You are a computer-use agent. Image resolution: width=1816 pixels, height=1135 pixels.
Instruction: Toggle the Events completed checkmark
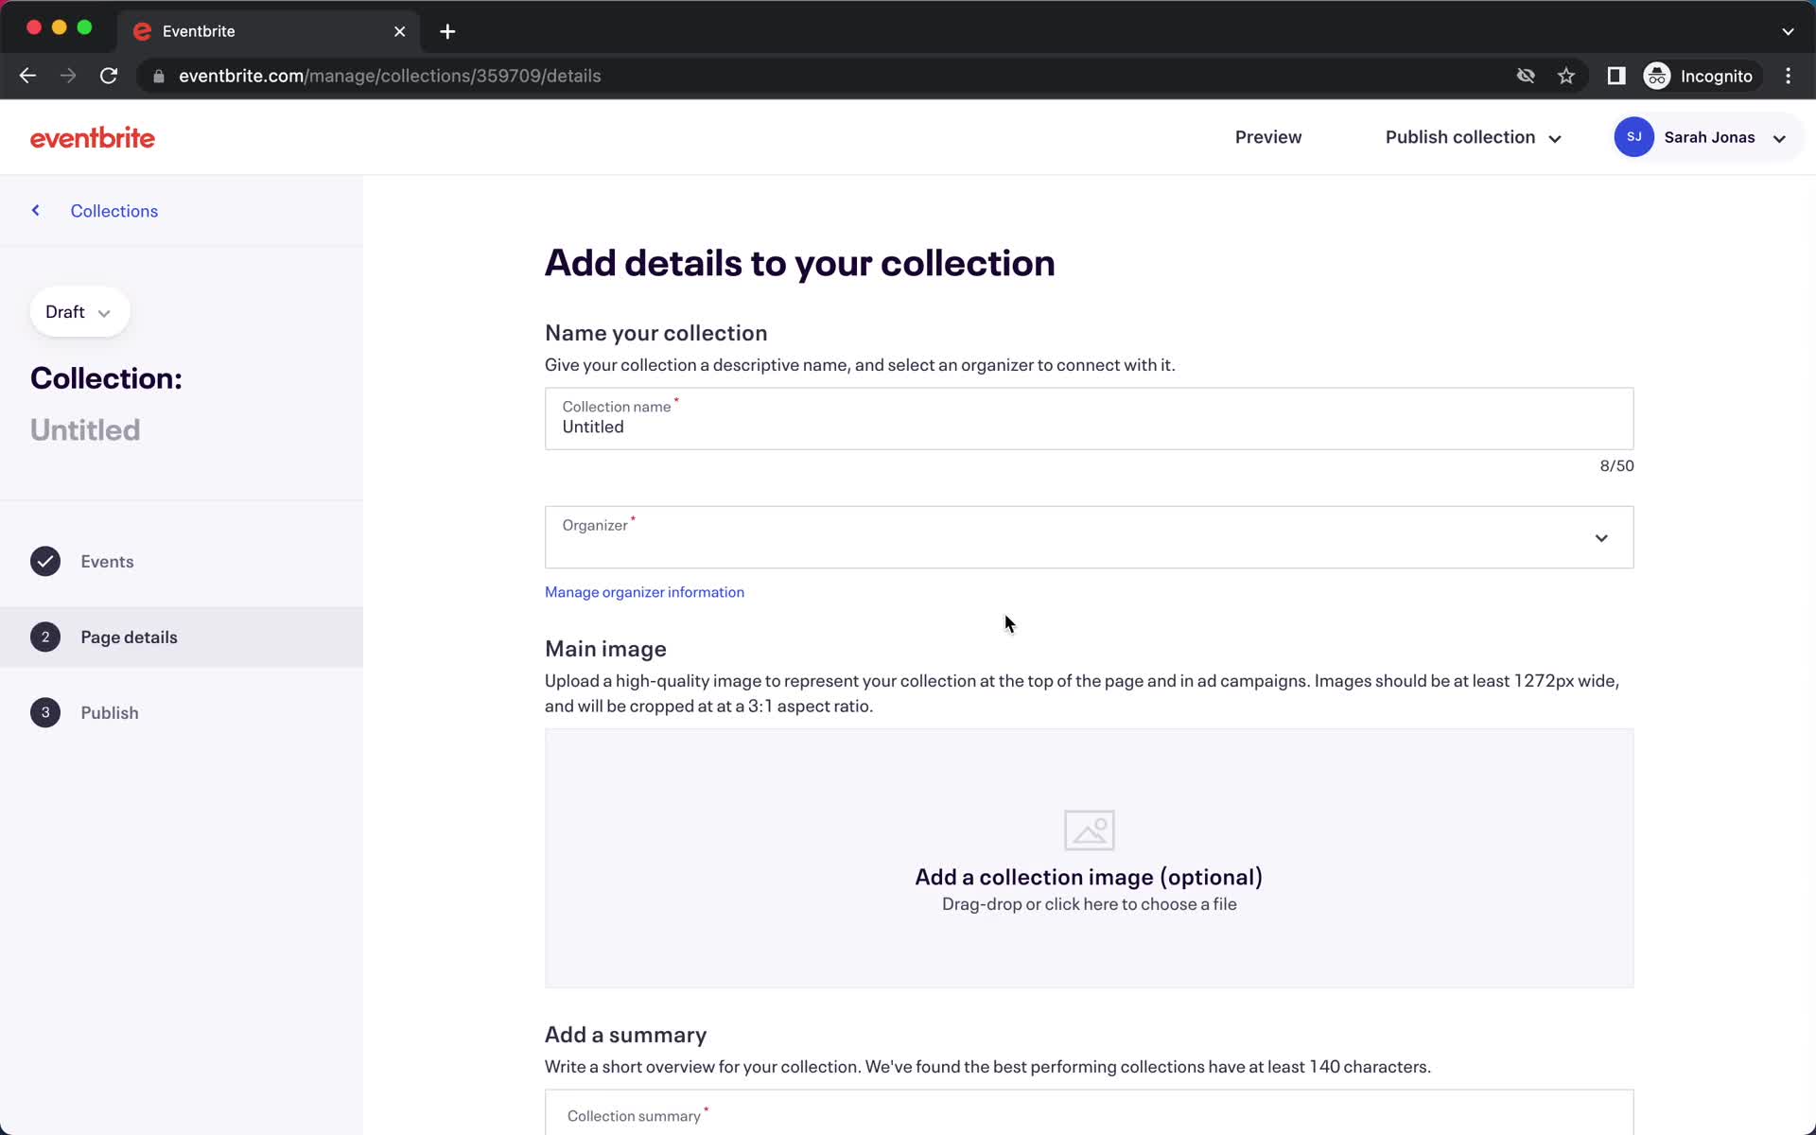click(x=44, y=561)
